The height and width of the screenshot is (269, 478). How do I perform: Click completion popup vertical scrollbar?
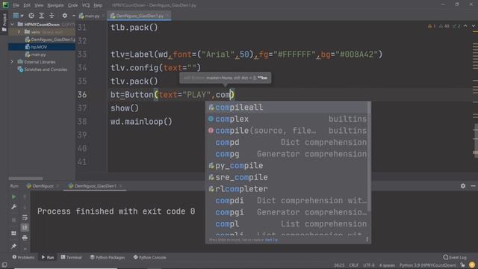click(x=370, y=157)
